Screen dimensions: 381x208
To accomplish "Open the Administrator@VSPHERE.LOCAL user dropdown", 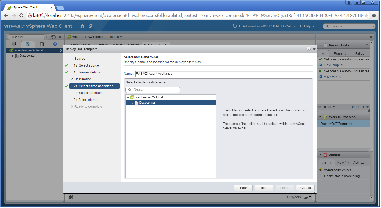I will [x=269, y=26].
